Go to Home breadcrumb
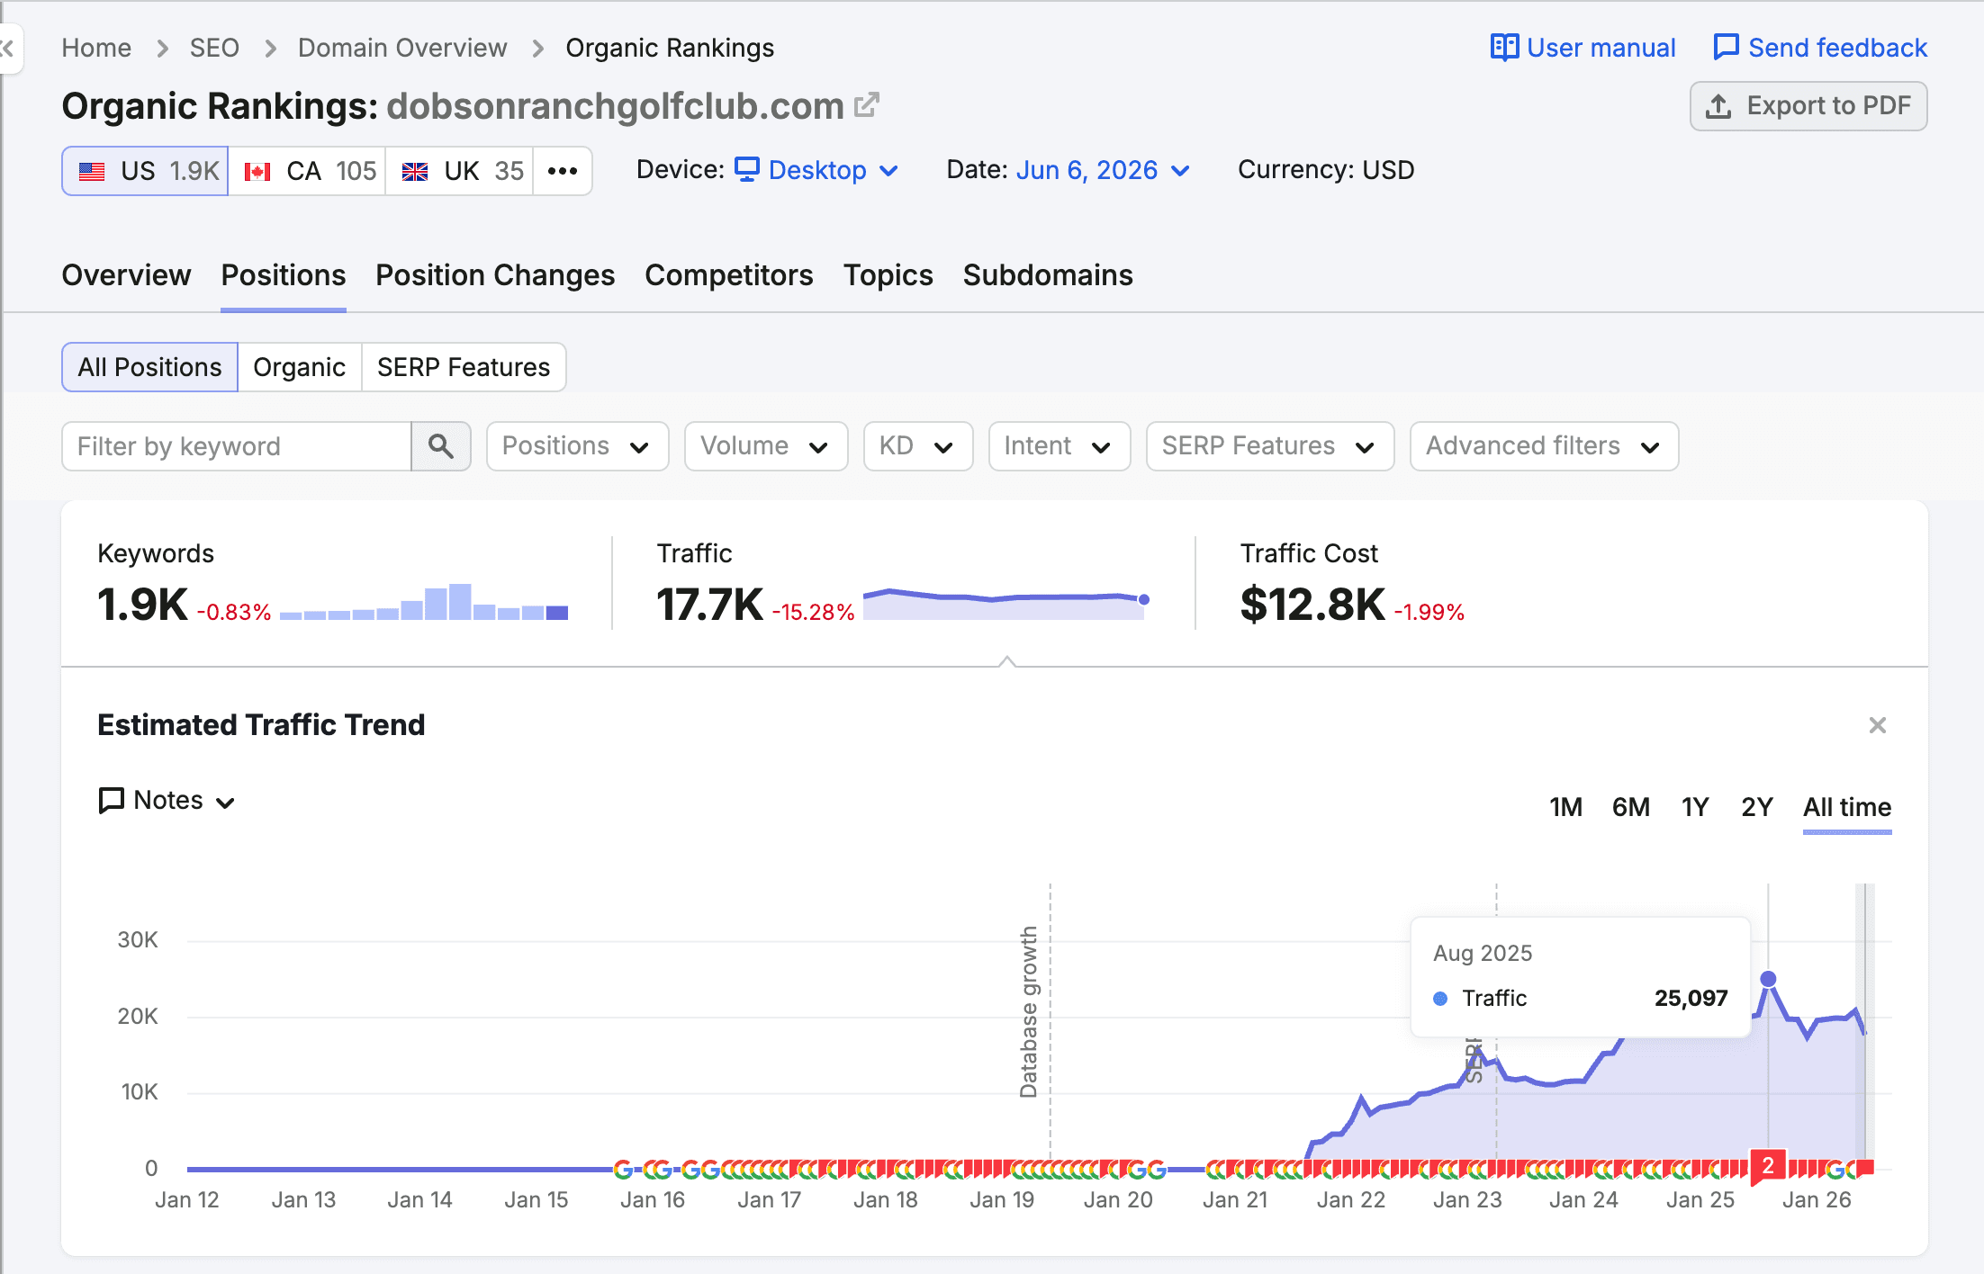Screen dimensions: 1984x1274 coord(96,48)
